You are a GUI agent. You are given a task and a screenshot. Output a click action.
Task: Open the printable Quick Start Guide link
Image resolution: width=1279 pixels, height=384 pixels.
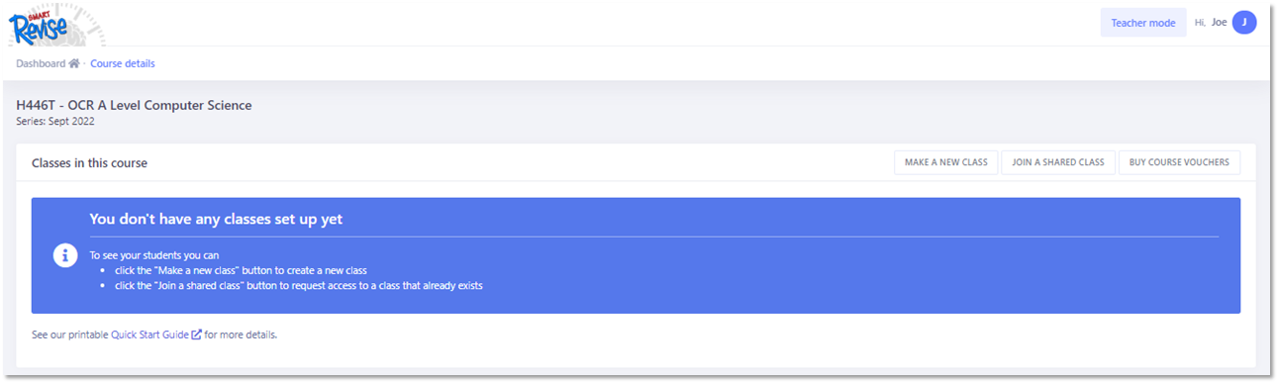coord(149,335)
